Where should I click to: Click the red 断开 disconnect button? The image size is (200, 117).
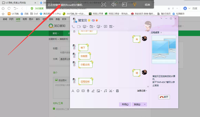pos(164,97)
